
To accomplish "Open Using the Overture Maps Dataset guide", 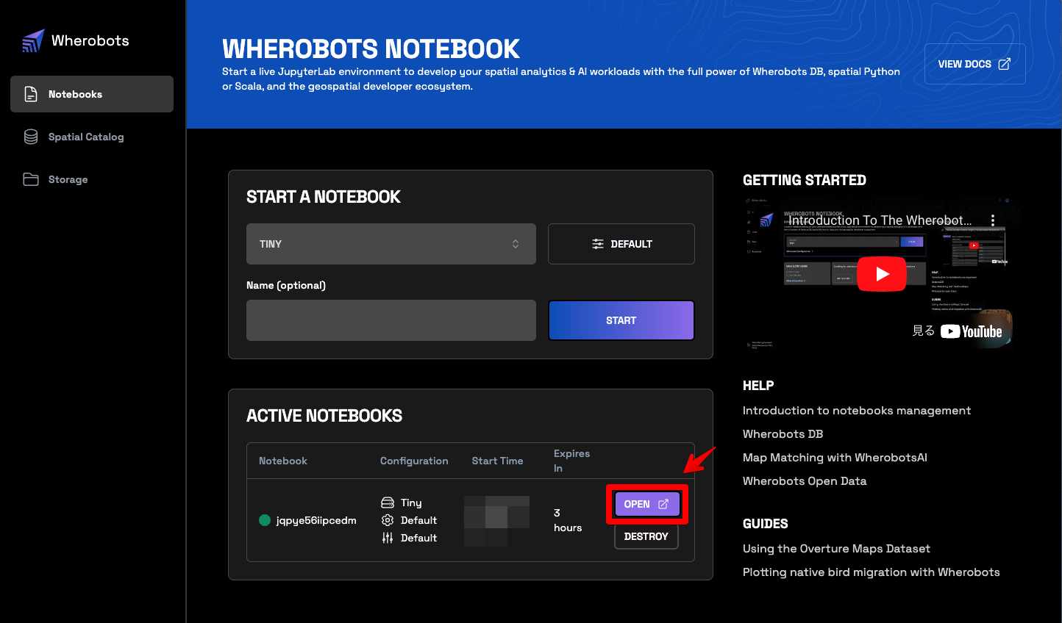I will point(836,549).
